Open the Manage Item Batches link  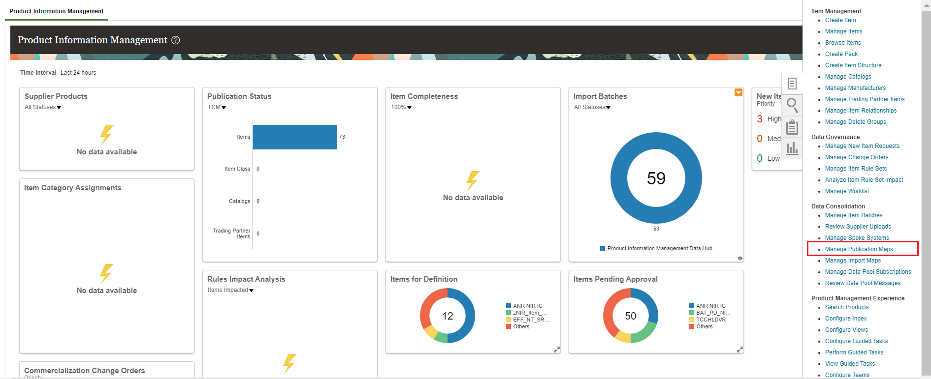(854, 215)
